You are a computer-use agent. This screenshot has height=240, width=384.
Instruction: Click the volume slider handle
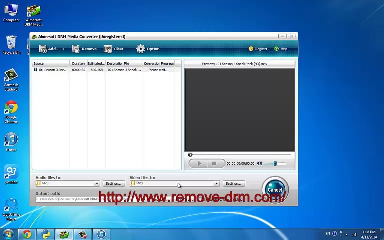[x=275, y=163]
